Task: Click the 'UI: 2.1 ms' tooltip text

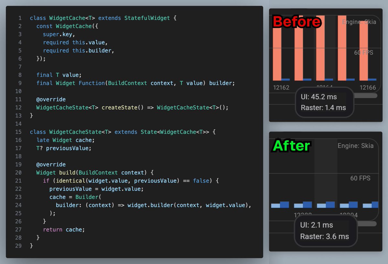Action: [x=317, y=225]
